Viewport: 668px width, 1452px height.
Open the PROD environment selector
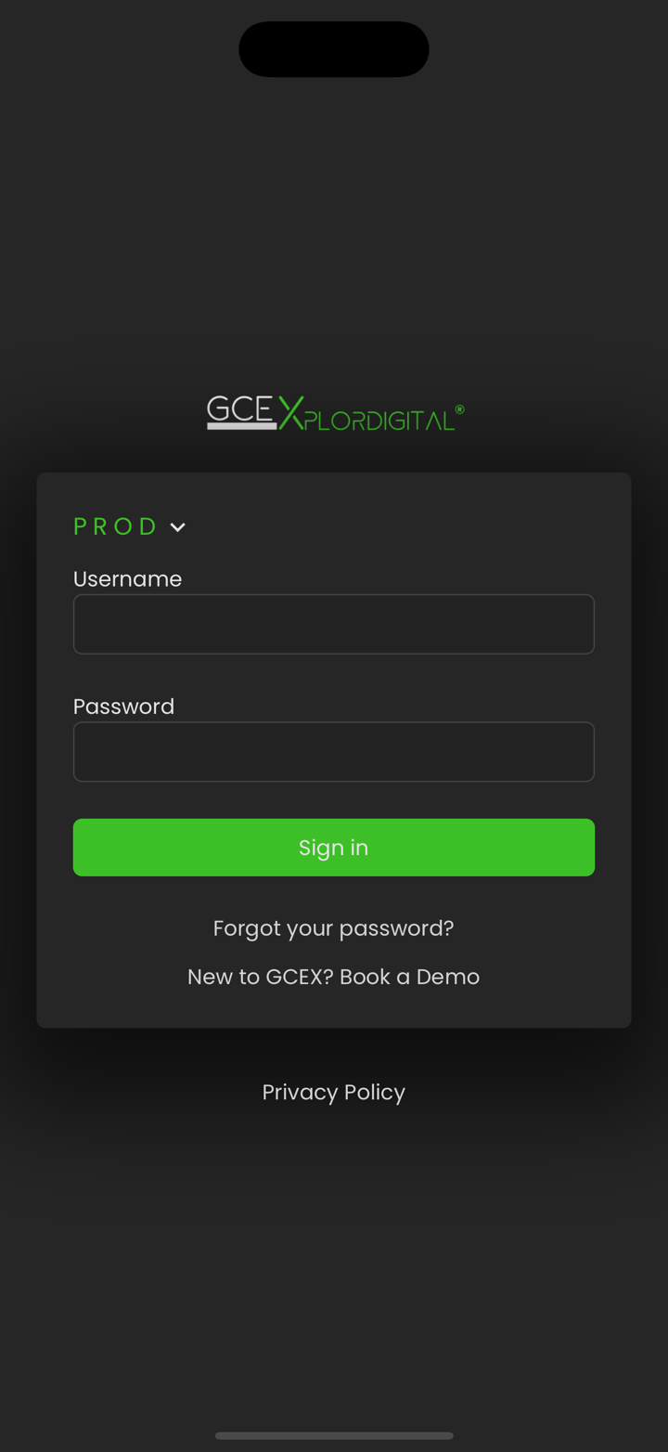(x=116, y=526)
